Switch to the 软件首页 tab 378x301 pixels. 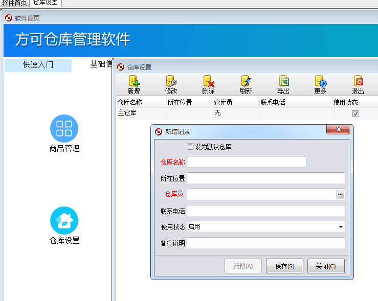(x=14, y=3)
